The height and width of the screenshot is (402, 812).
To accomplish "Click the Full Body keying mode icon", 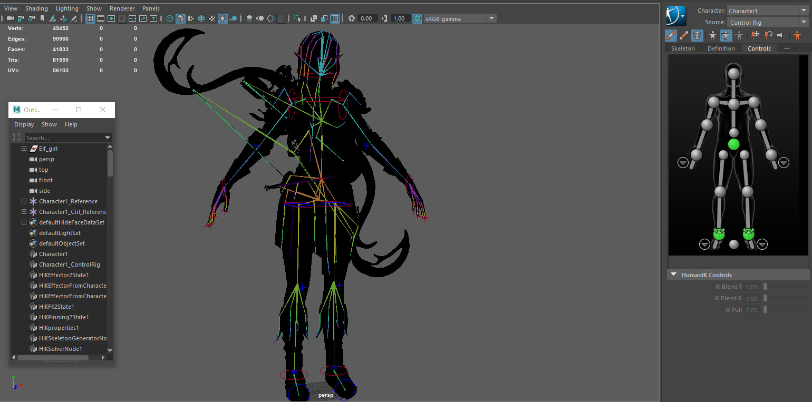I will tap(713, 35).
